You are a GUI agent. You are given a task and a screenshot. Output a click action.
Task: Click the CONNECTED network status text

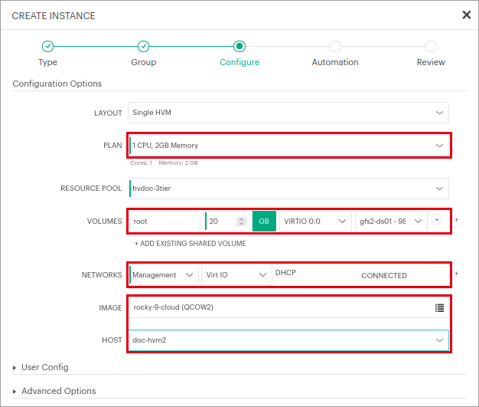[384, 275]
